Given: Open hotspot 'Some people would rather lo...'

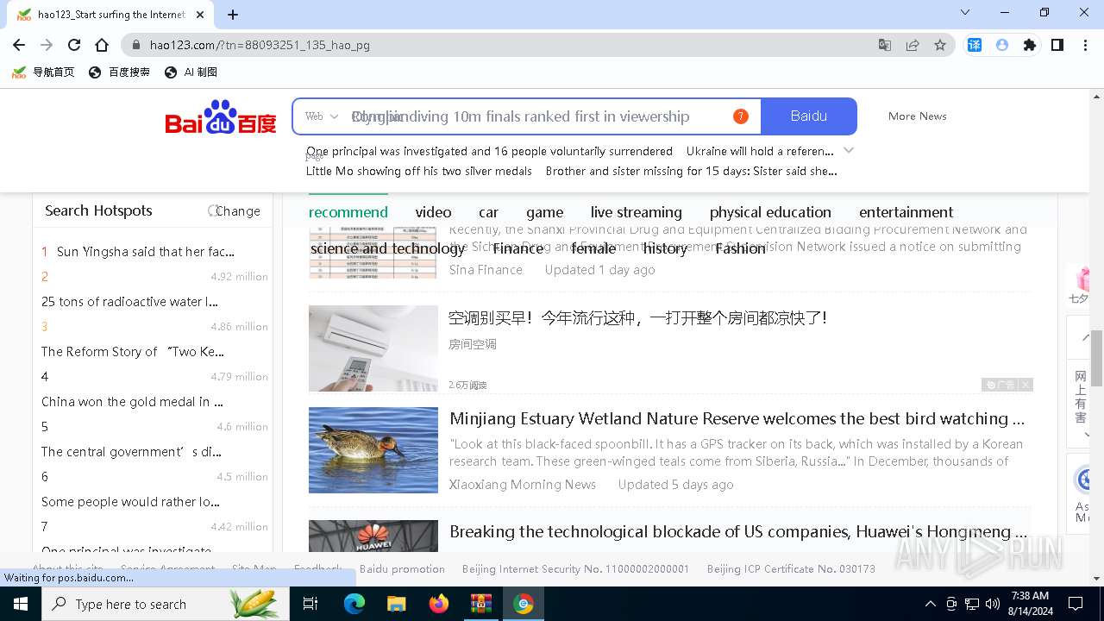Looking at the screenshot, I should point(130,502).
